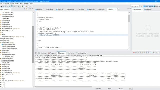
Task: Switch to the first drools-ex... editor tab
Action: [x=39, y=10]
